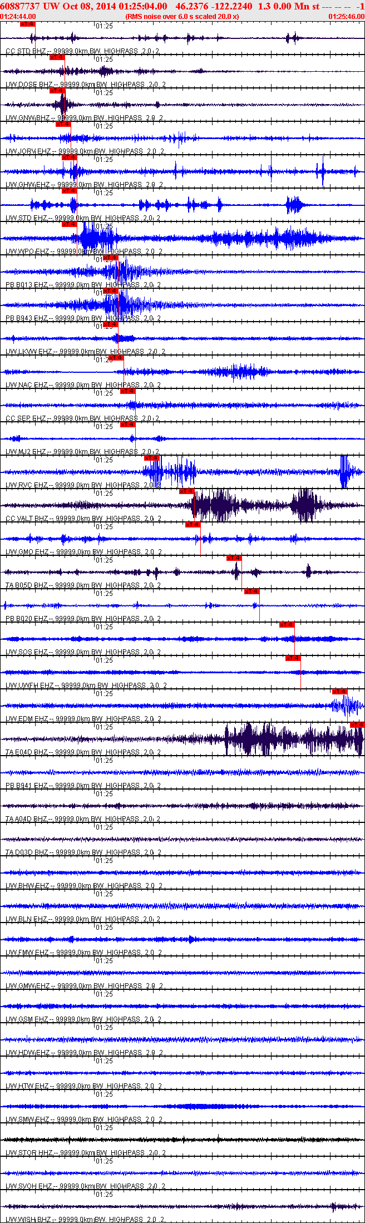Select the PB B013 EHZ trace label
The height and width of the screenshot is (1223, 365).
83,285
